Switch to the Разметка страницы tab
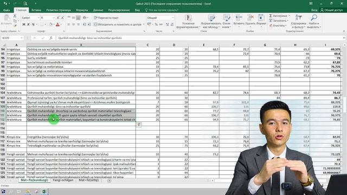The image size is (347, 195). 59,10
